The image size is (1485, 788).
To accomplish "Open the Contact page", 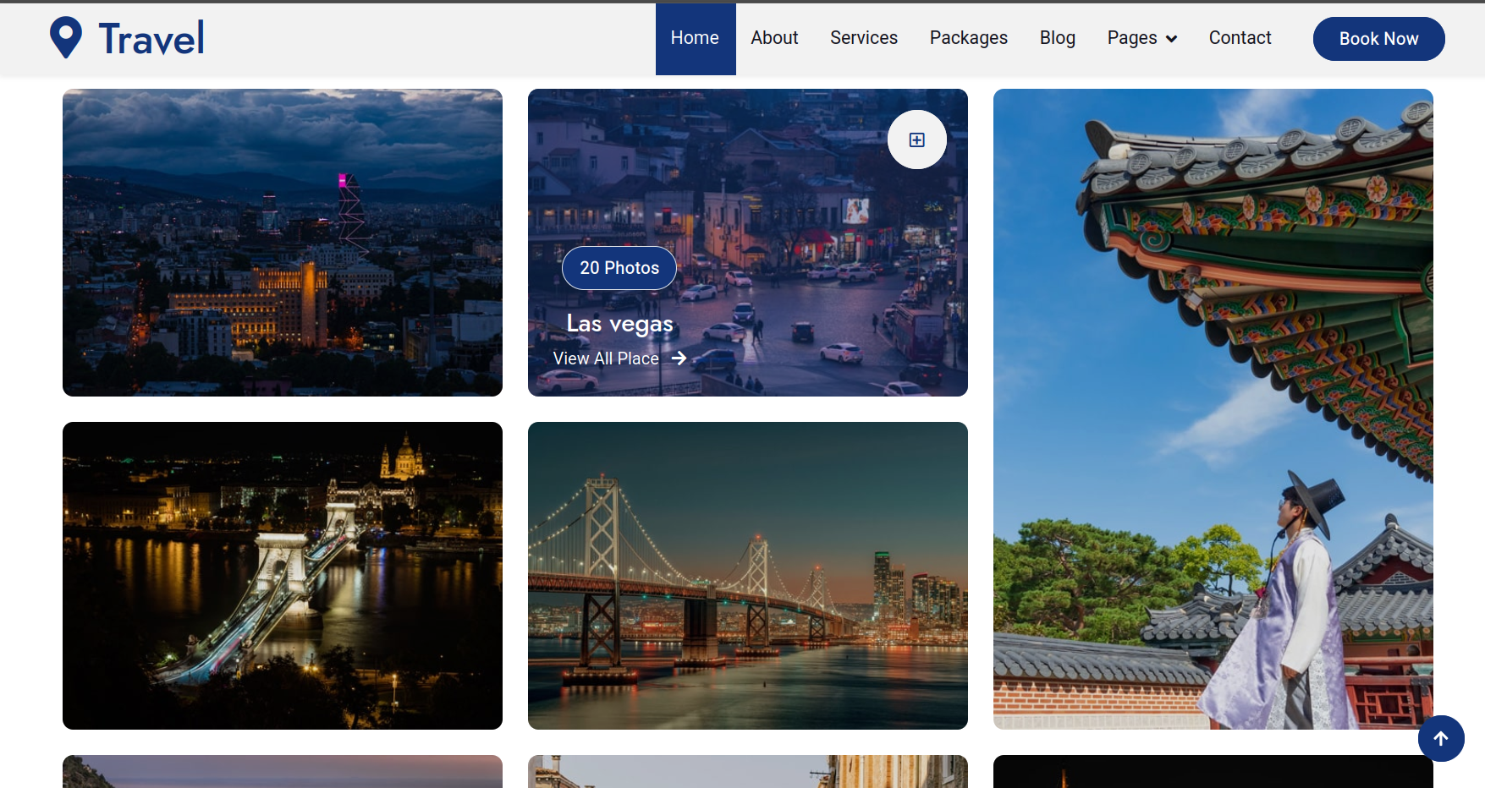I will [1240, 37].
